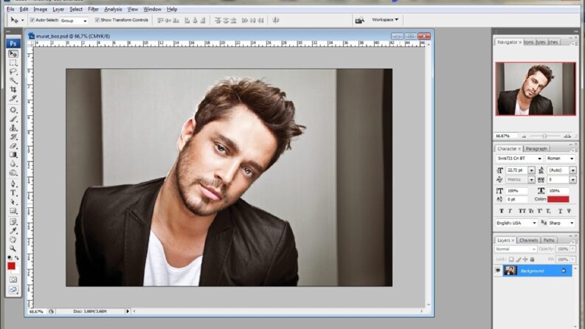Select the Eraser tool

coord(13,146)
